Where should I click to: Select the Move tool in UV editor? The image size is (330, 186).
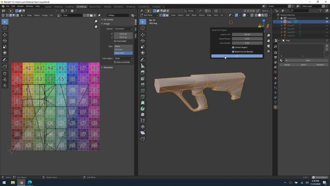(x=5, y=35)
